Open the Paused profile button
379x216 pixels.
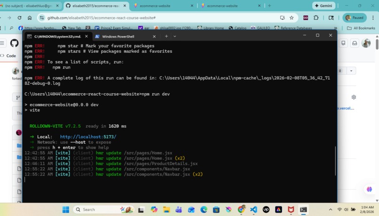tap(355, 18)
